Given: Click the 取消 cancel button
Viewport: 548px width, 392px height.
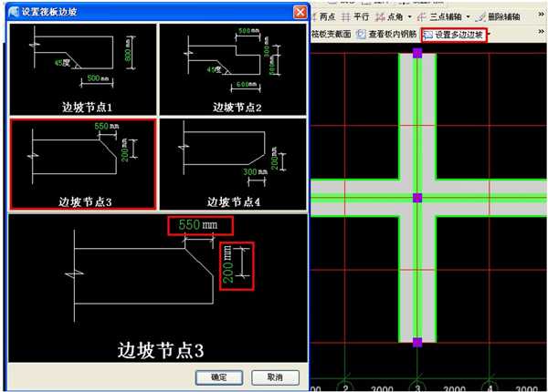Looking at the screenshot, I should click(275, 377).
